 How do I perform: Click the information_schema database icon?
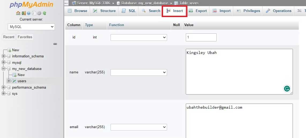click(9, 56)
